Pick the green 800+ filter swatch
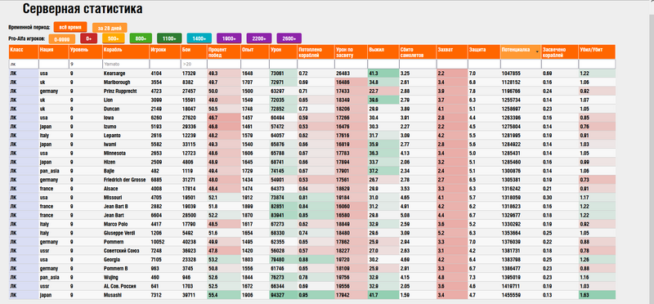This screenshot has height=304, width=654. point(141,38)
